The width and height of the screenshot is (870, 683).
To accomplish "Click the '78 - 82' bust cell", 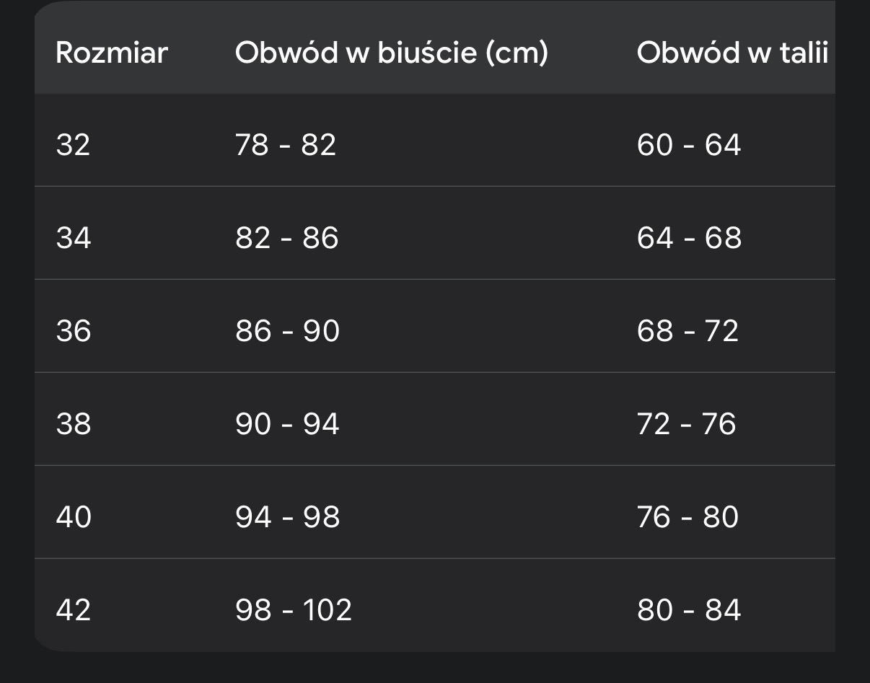I will 286,145.
